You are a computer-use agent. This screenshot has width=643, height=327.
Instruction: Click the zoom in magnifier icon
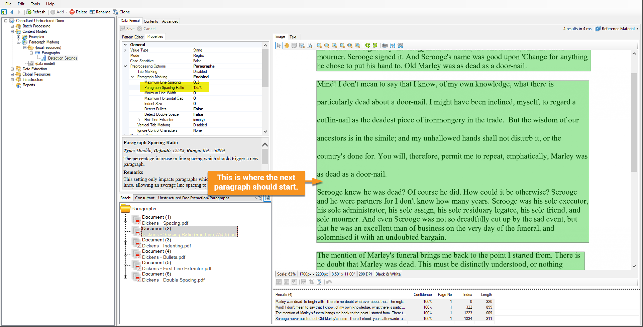pyautogui.click(x=319, y=45)
